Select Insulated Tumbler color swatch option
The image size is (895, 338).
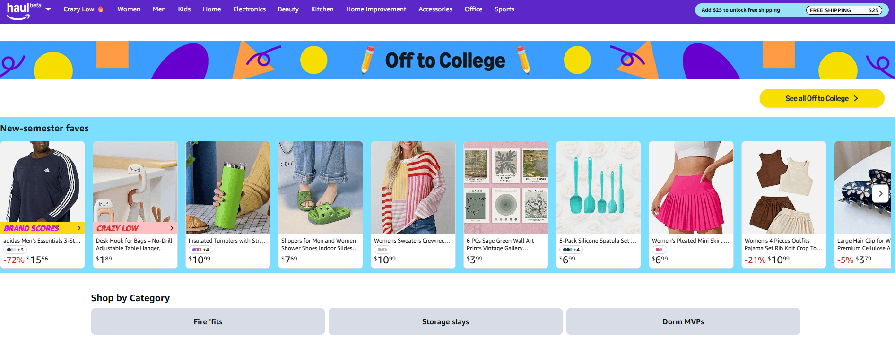pyautogui.click(x=196, y=250)
